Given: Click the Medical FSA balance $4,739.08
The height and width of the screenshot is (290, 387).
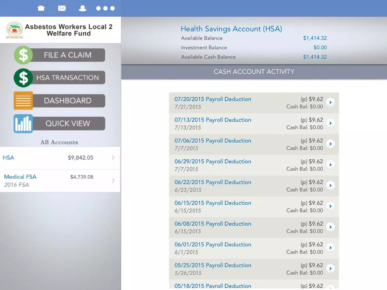Looking at the screenshot, I should [x=82, y=177].
